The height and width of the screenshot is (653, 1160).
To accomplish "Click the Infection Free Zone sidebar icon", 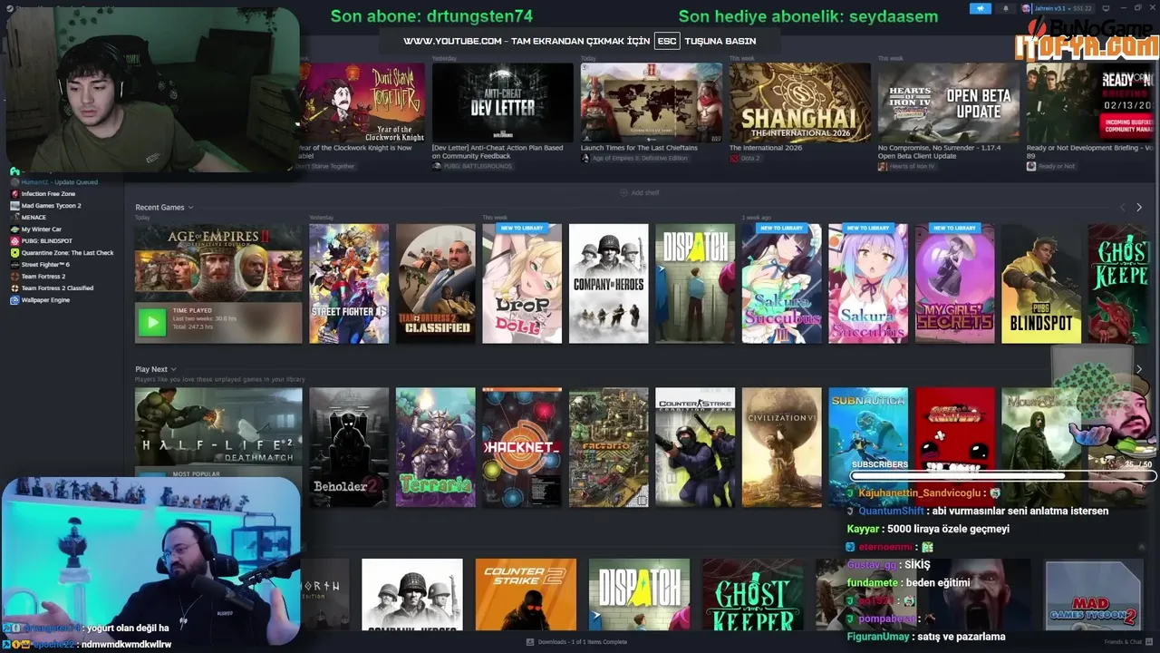I will tap(14, 194).
